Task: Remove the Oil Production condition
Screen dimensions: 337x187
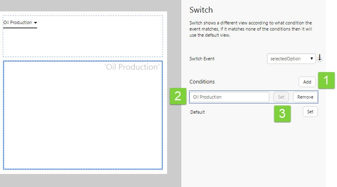Action: click(305, 97)
